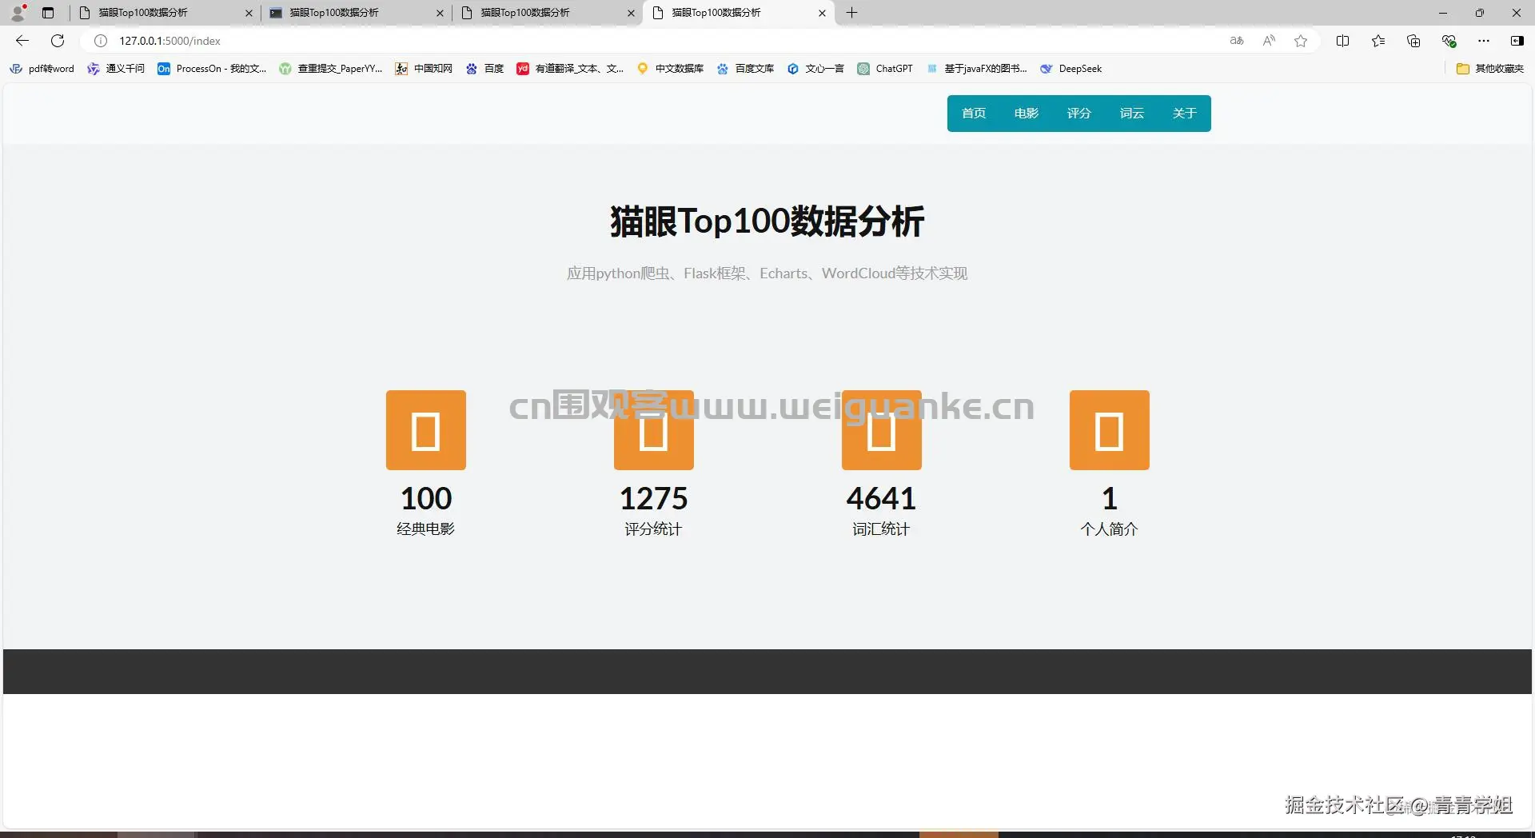Open the 通义千问 bookmark
This screenshot has height=838, width=1535.
[117, 69]
